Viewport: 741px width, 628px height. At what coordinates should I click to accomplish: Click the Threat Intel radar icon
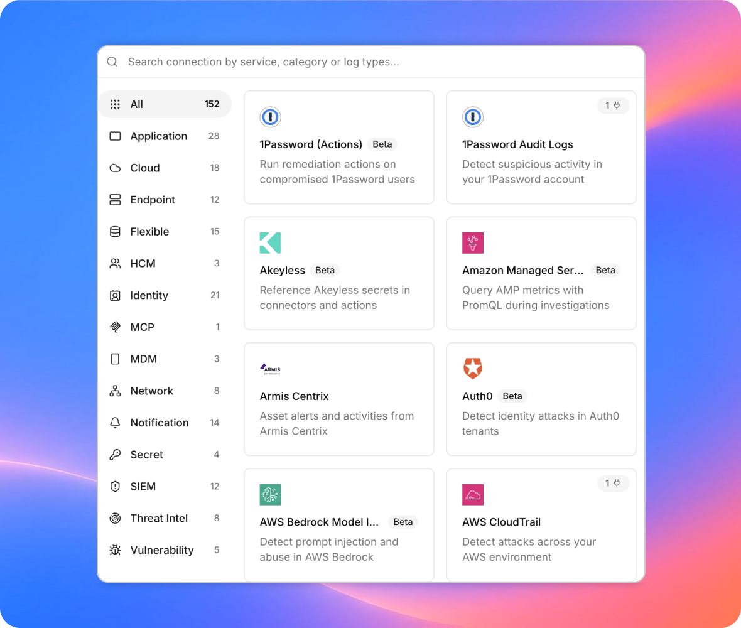point(115,518)
